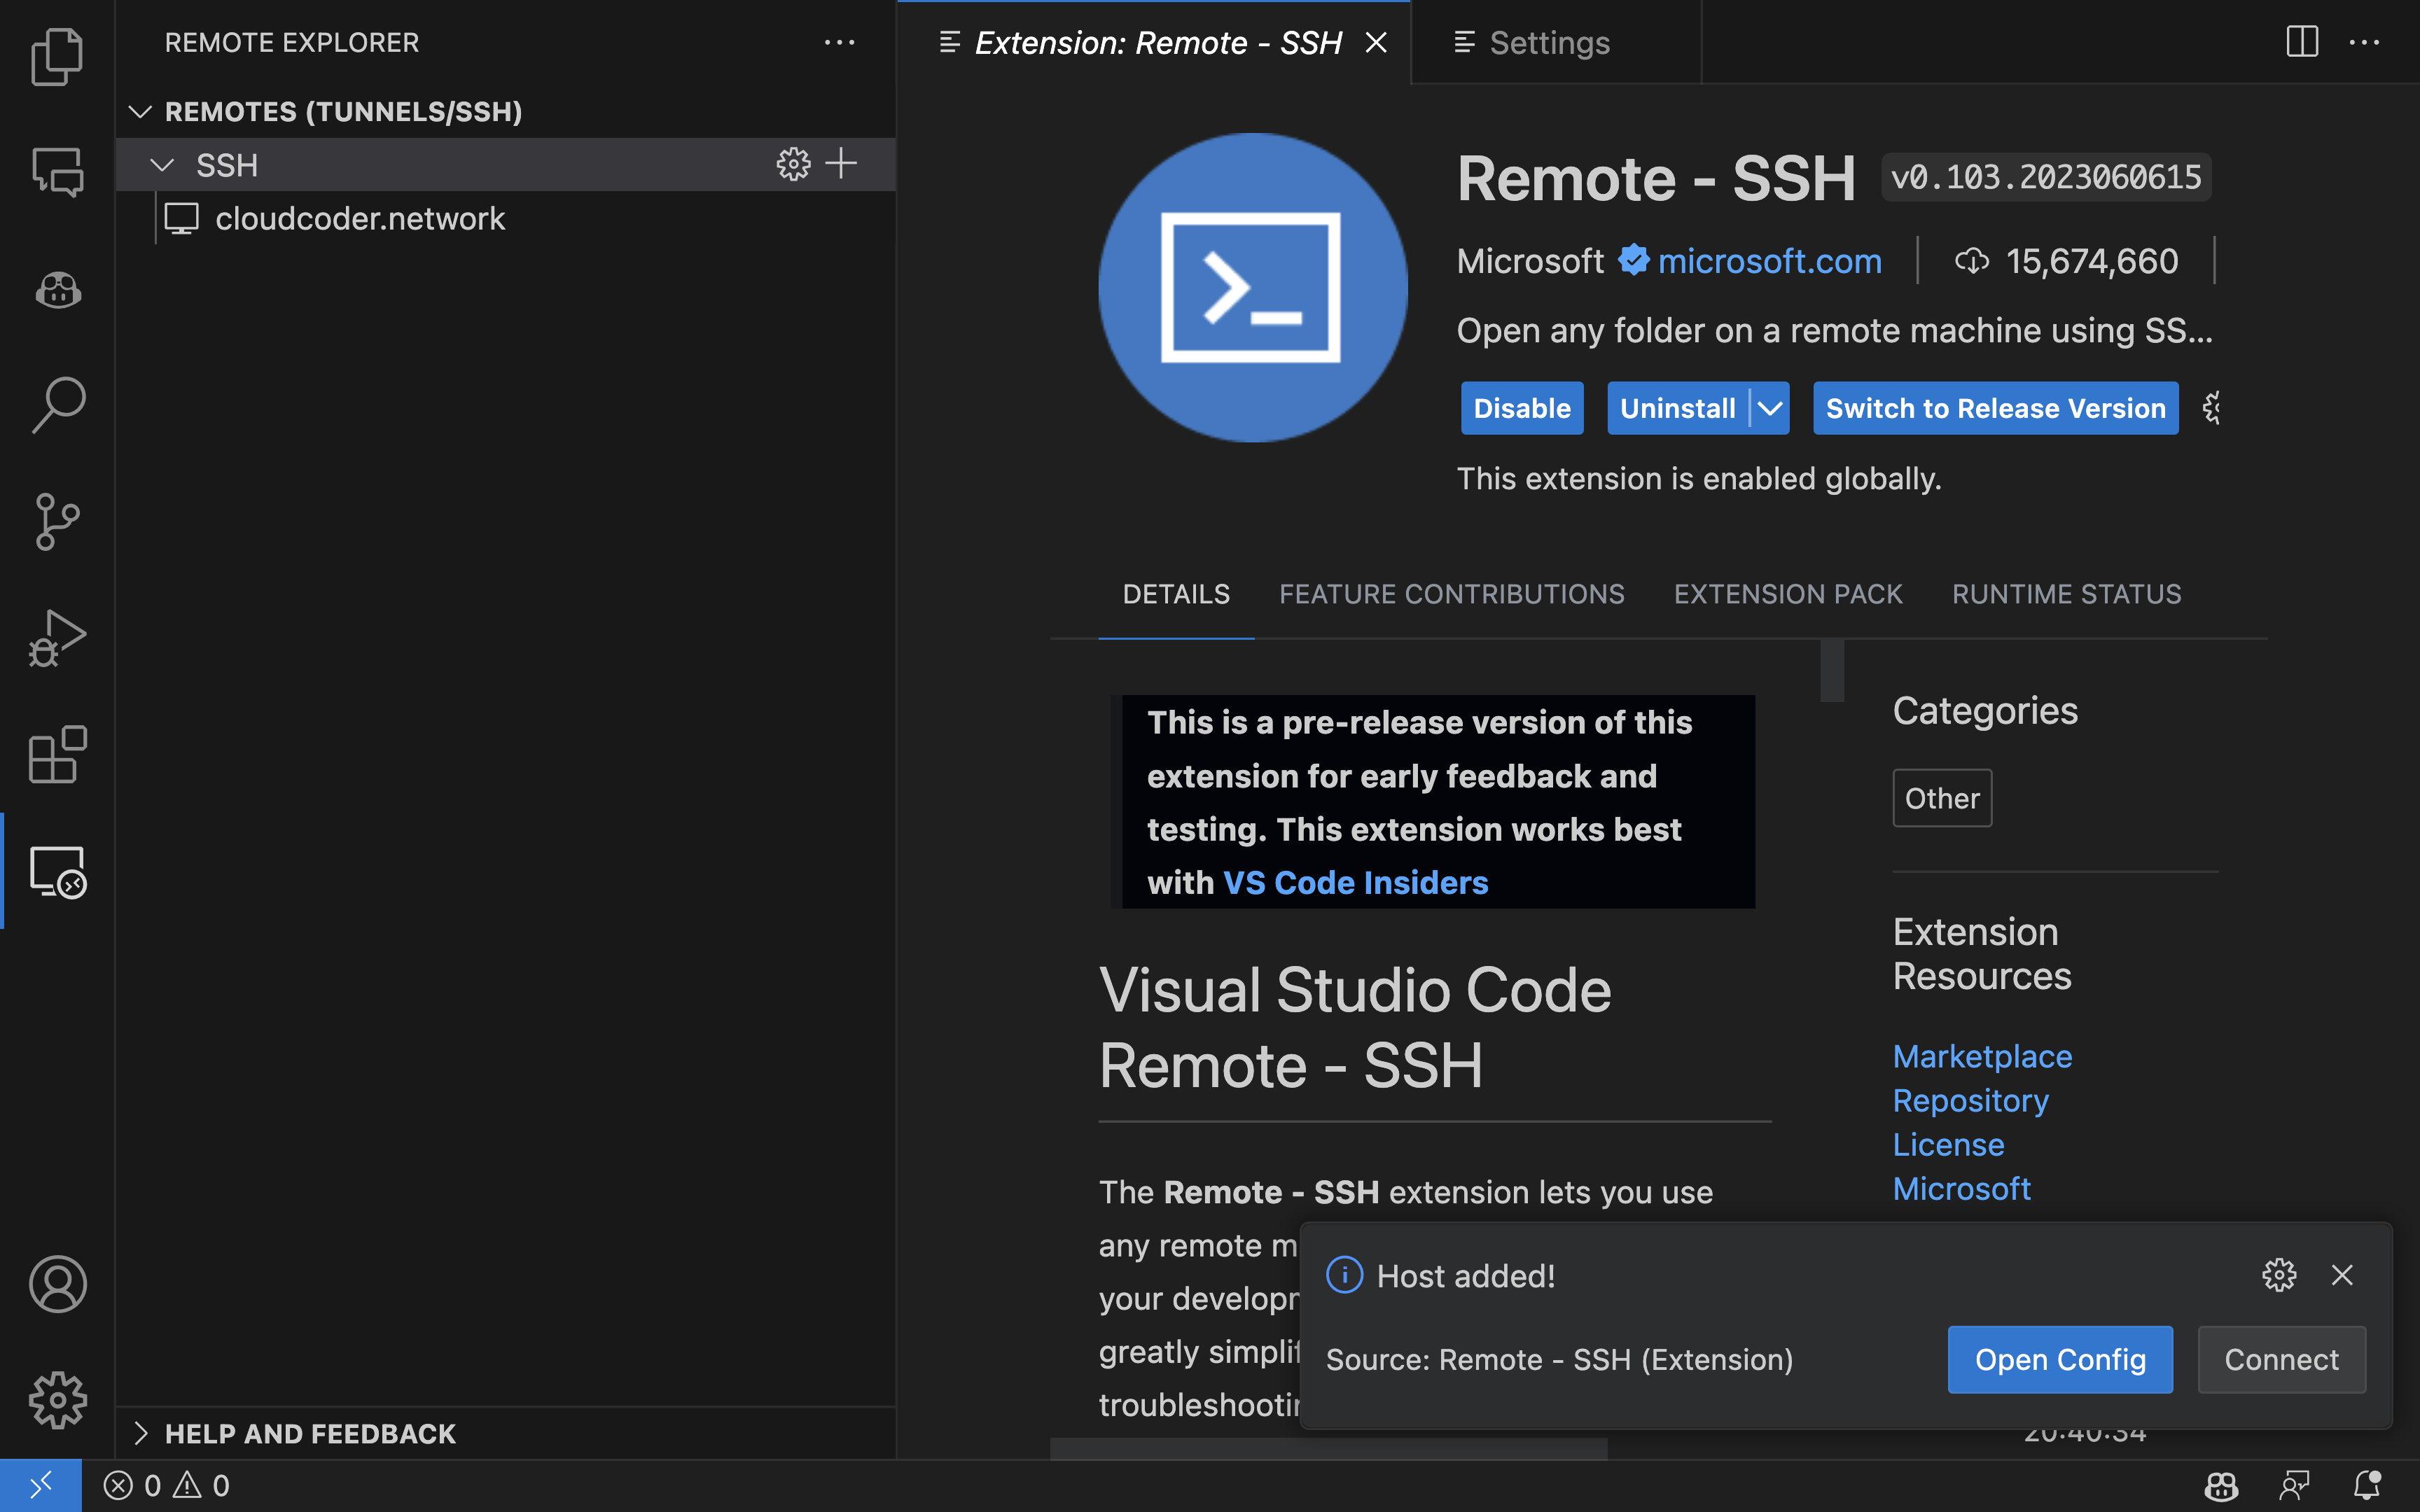Open the Marketplace resource link
This screenshot has height=1512, width=2420.
click(1982, 1056)
